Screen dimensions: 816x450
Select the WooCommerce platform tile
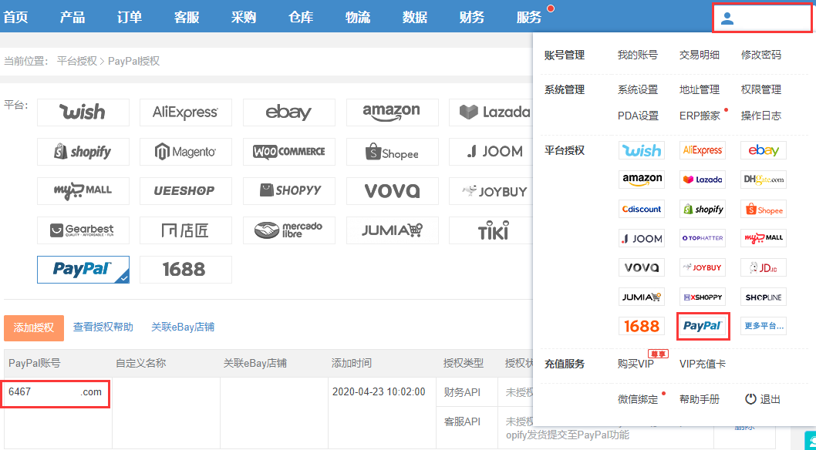coord(288,152)
